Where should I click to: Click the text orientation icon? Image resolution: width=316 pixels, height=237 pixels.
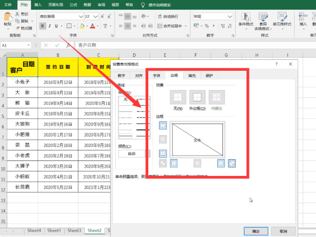tap(143, 16)
